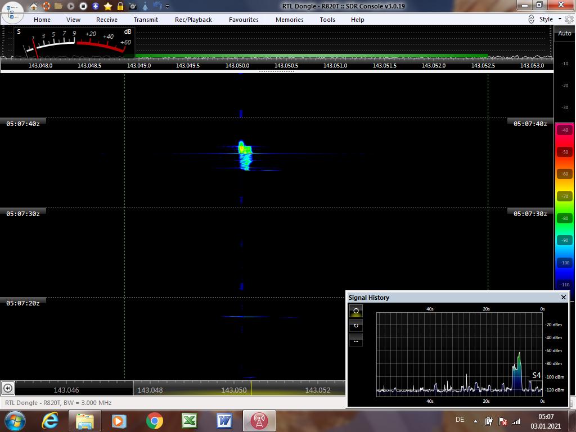Click the S-meter signal gauge
This screenshot has height=432, width=576.
74,42
